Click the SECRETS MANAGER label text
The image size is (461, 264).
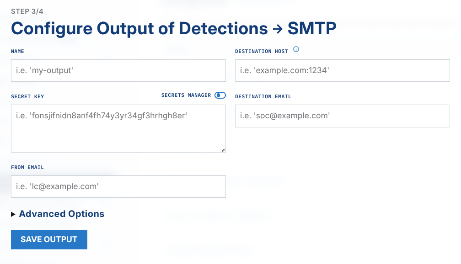(186, 95)
